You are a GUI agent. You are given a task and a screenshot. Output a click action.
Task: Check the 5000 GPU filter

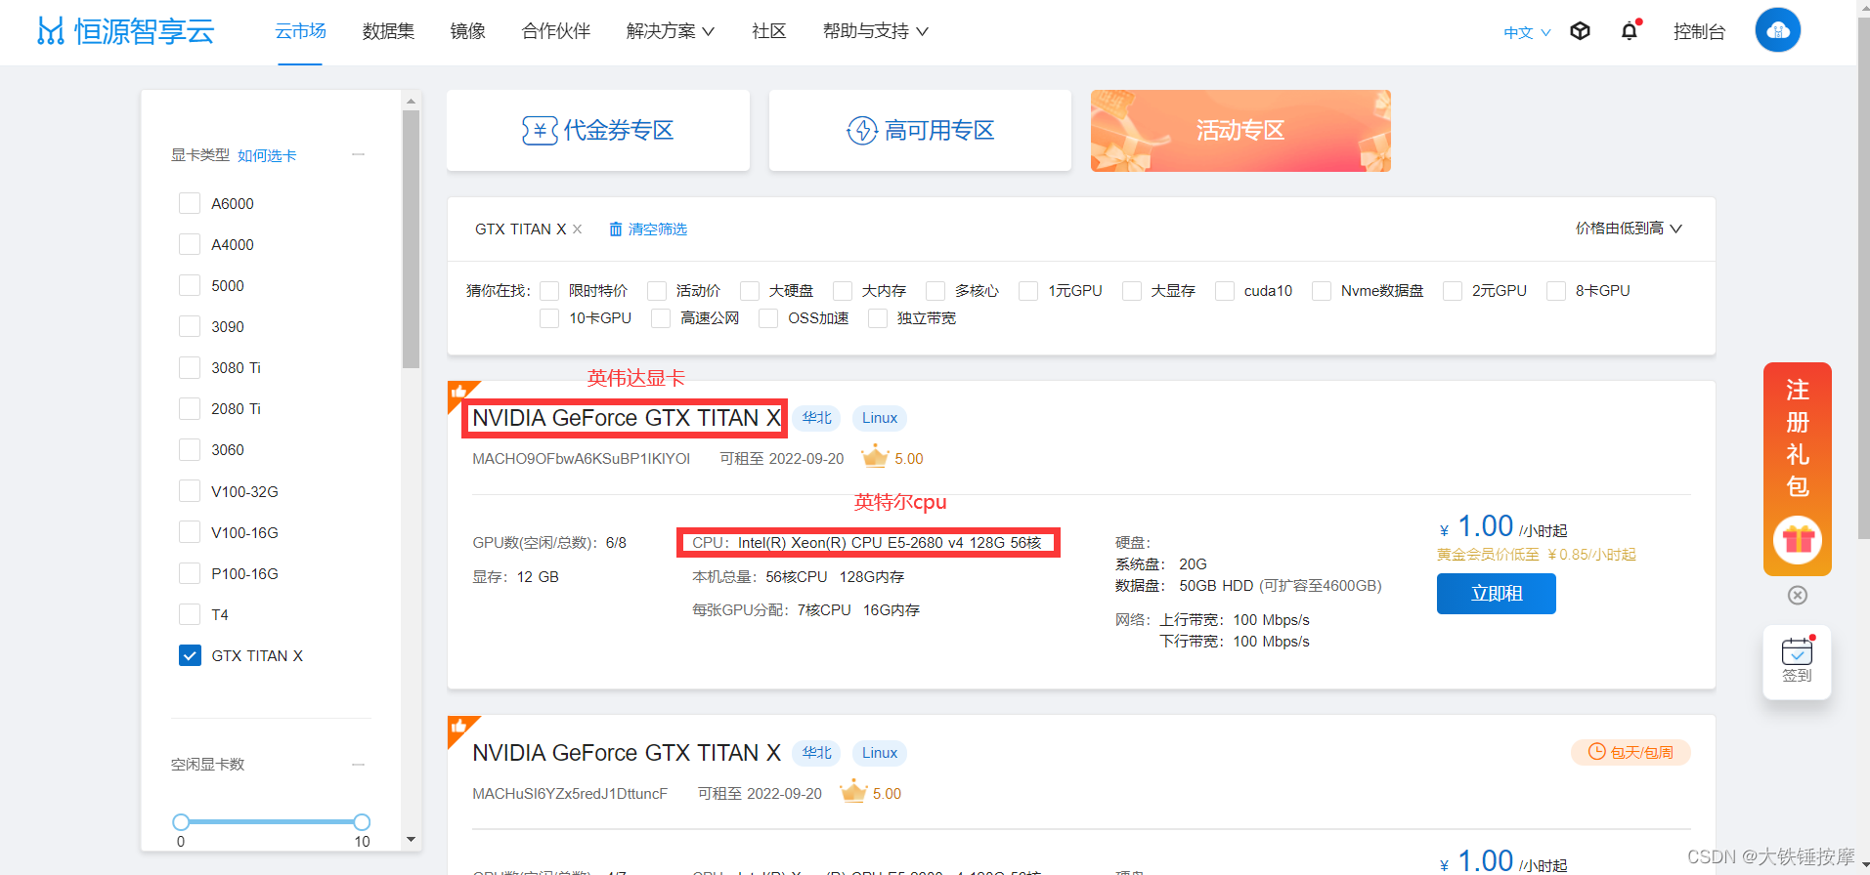(x=190, y=285)
